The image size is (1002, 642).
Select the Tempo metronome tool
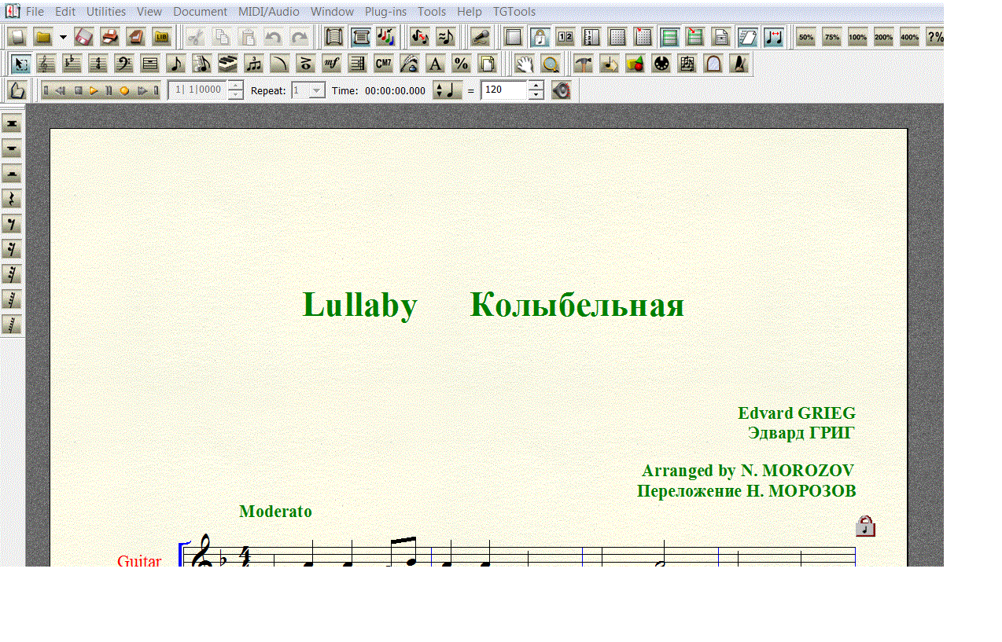(x=739, y=64)
